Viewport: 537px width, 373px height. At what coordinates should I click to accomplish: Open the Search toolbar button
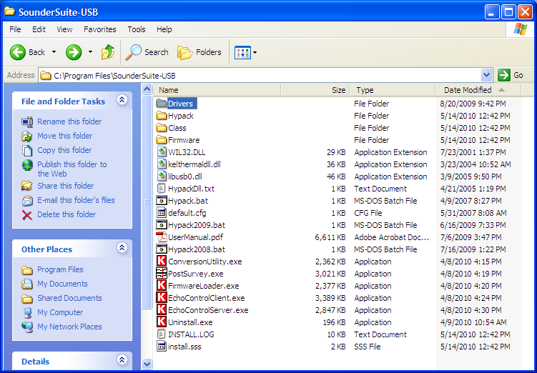(147, 52)
